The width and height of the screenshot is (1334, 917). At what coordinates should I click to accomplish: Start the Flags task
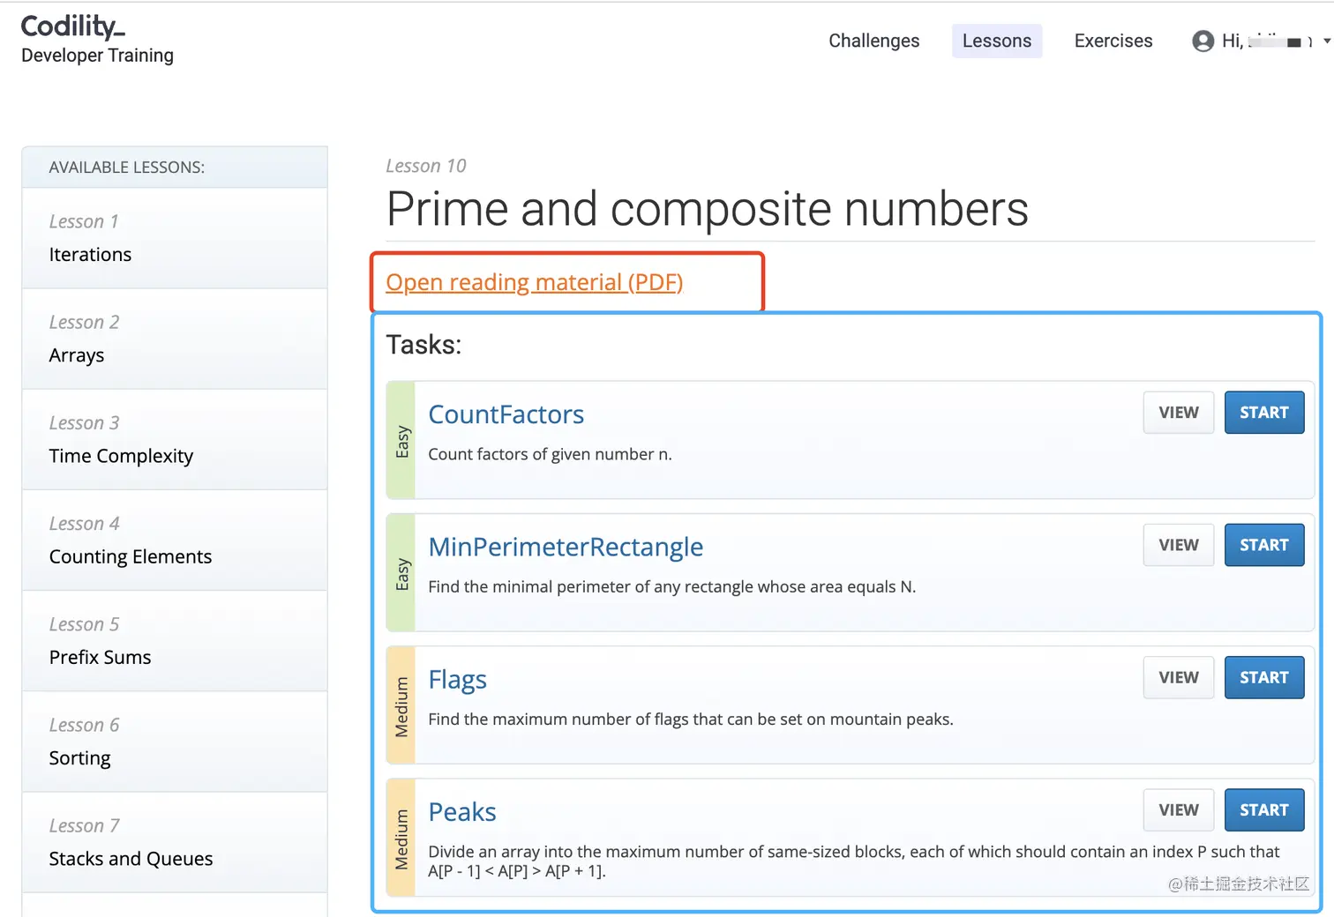click(x=1263, y=677)
